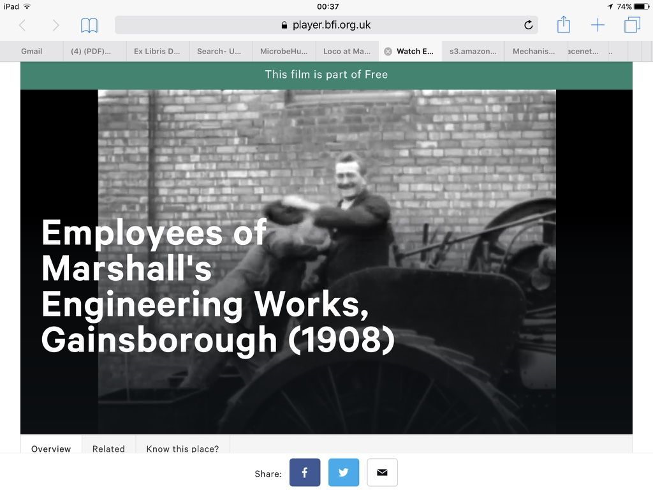Switch to the Search- U... tab

coord(221,51)
